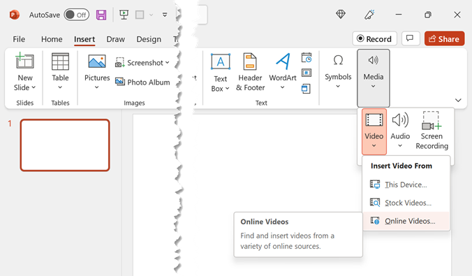
Task: Expand the Video dropdown arrow
Action: [374, 146]
